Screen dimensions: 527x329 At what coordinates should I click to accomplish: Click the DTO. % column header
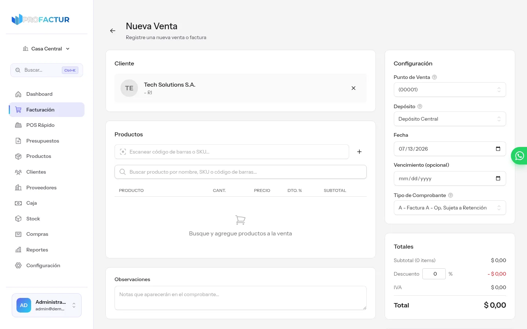[295, 190]
